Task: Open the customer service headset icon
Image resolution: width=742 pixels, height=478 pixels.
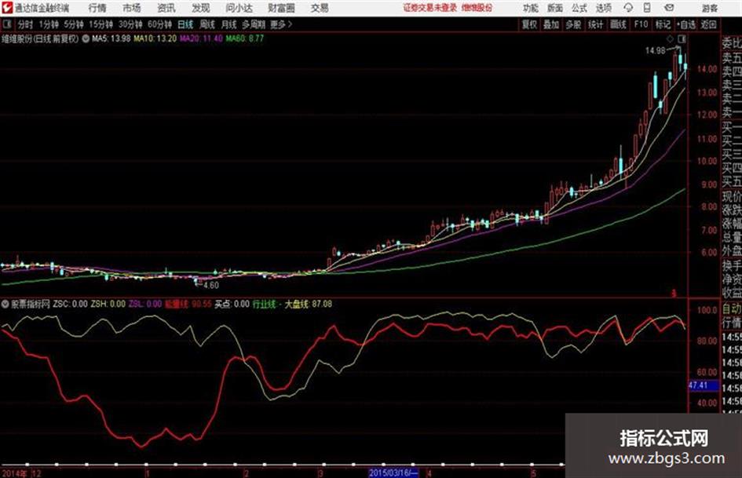Action: (628, 8)
